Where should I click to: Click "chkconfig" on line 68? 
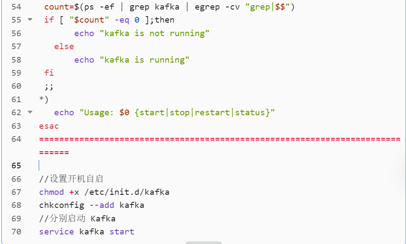(x=62, y=205)
